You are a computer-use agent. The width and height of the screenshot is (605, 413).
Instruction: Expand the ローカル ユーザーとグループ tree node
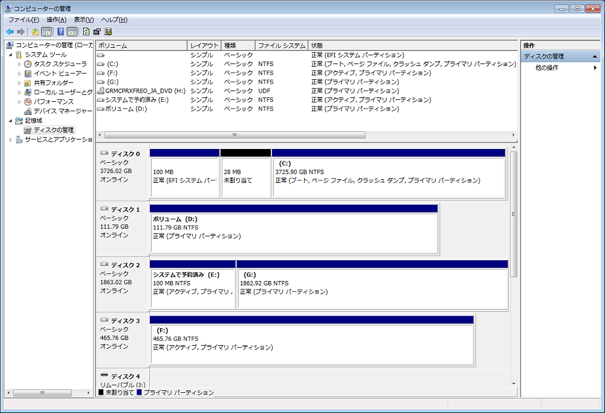[20, 92]
